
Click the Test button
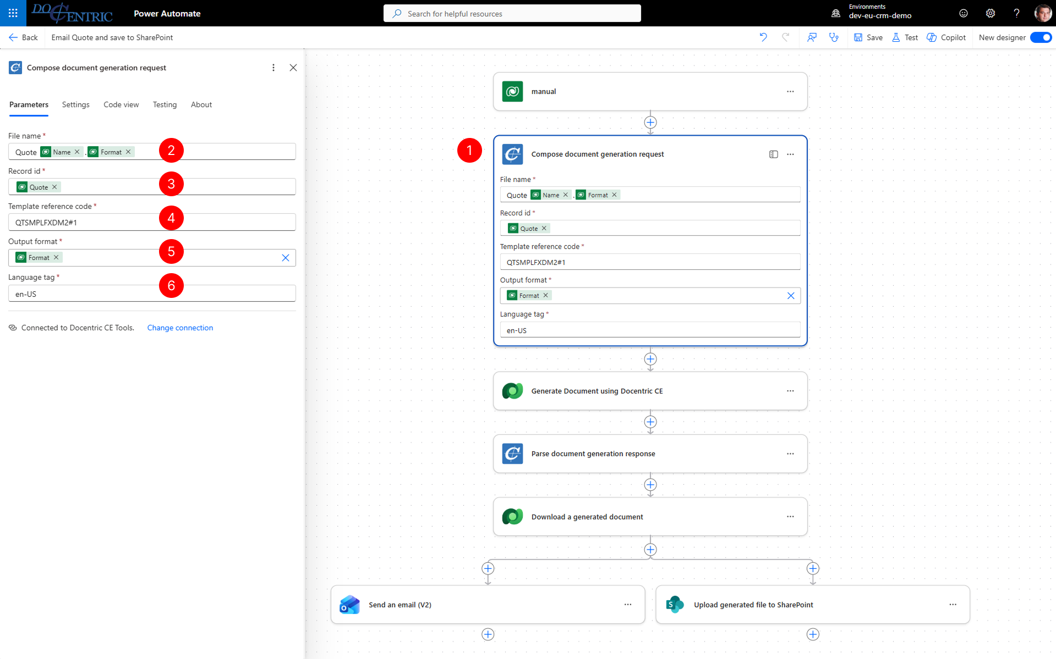(x=905, y=37)
